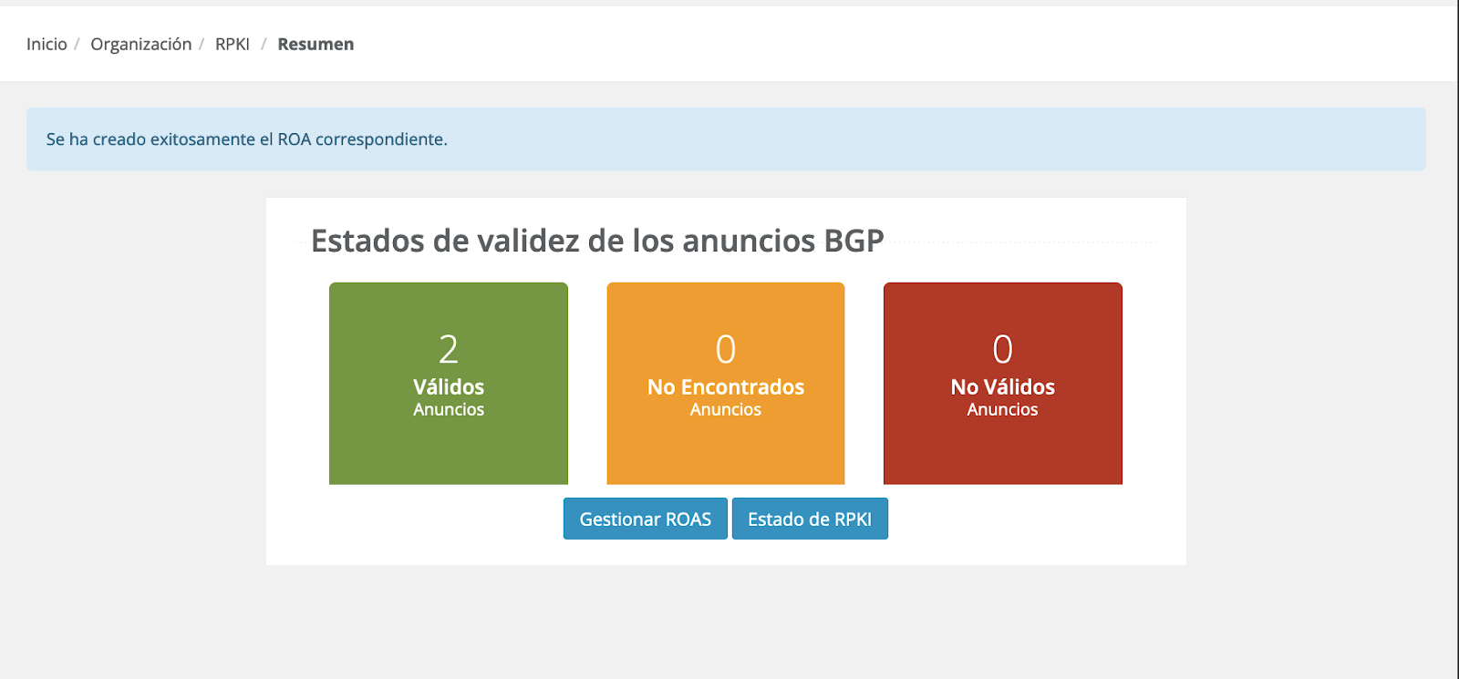Select the bold 'Válidos' label in green card
The width and height of the screenshot is (1459, 679).
pos(448,386)
